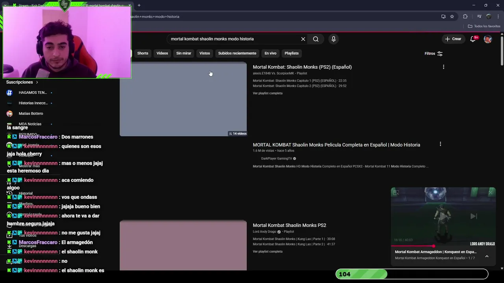The height and width of the screenshot is (283, 504).
Task: Click the magnifier search button
Action: pyautogui.click(x=316, y=39)
